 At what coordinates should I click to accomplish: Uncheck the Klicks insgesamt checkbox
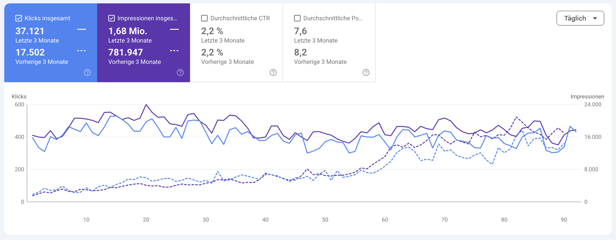click(18, 18)
